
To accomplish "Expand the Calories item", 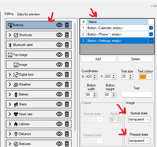I will (10, 124).
